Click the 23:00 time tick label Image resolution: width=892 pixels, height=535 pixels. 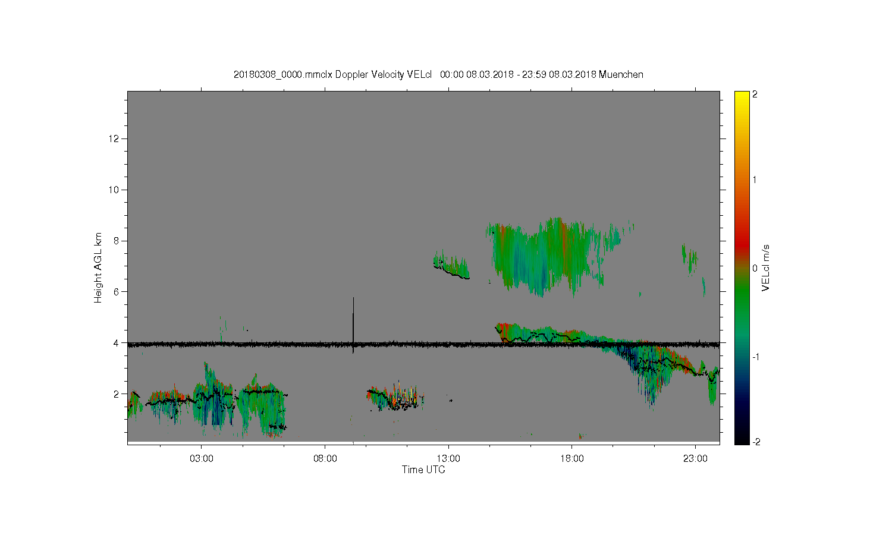coord(695,459)
